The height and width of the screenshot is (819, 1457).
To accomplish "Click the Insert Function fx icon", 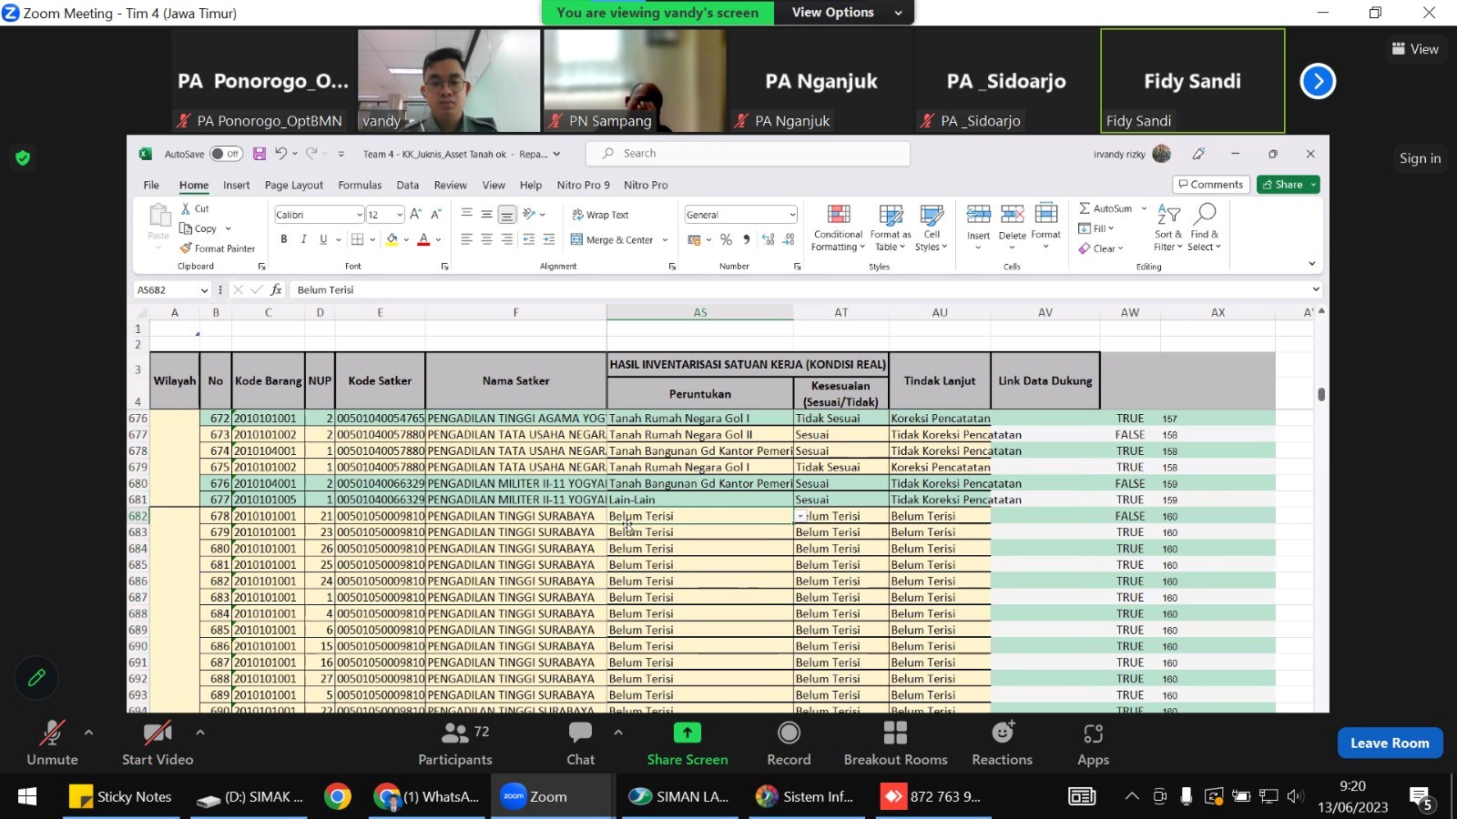I will pyautogui.click(x=276, y=289).
